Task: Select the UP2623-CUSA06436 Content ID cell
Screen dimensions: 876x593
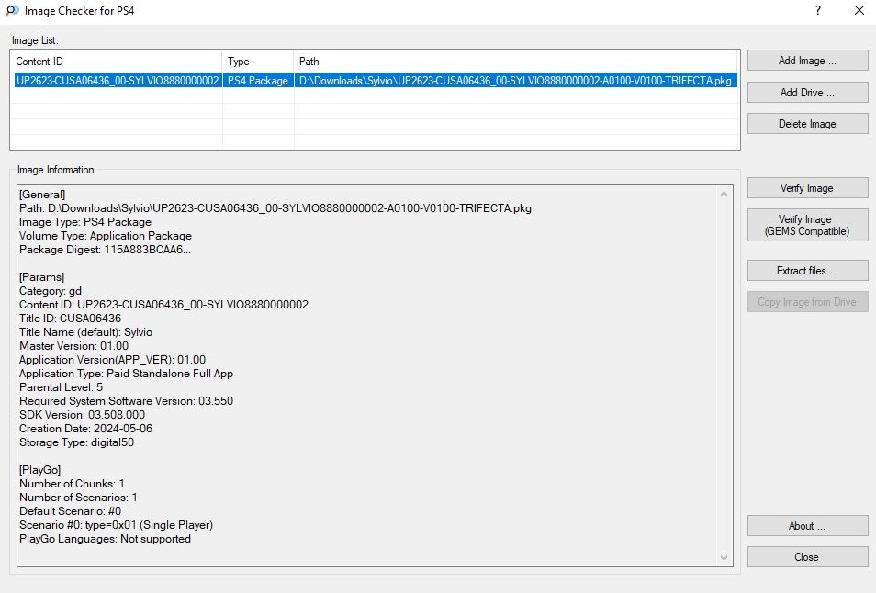Action: click(118, 81)
